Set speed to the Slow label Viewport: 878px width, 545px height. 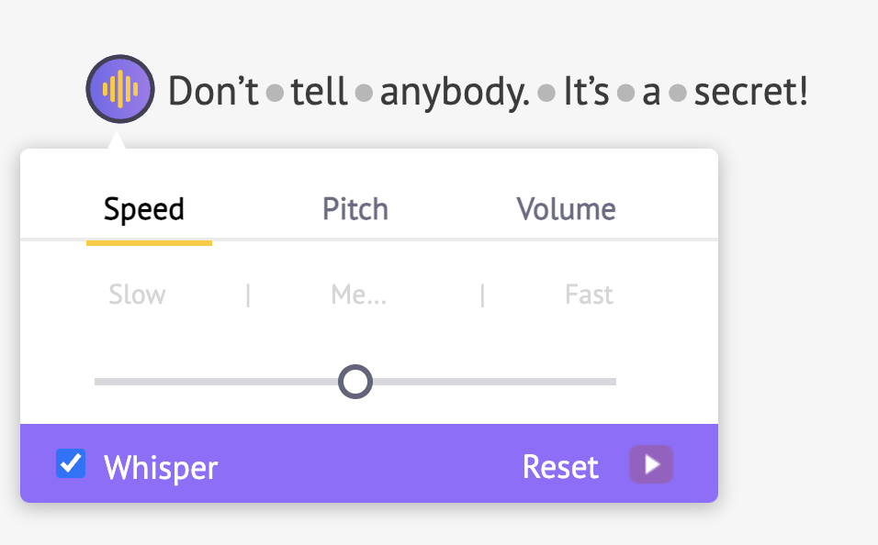tap(137, 295)
